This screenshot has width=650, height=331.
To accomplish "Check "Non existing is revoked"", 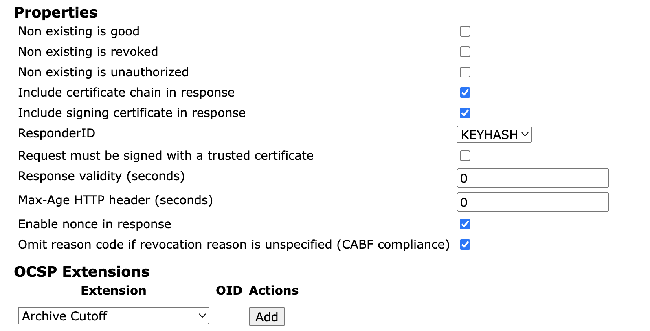I will click(465, 51).
